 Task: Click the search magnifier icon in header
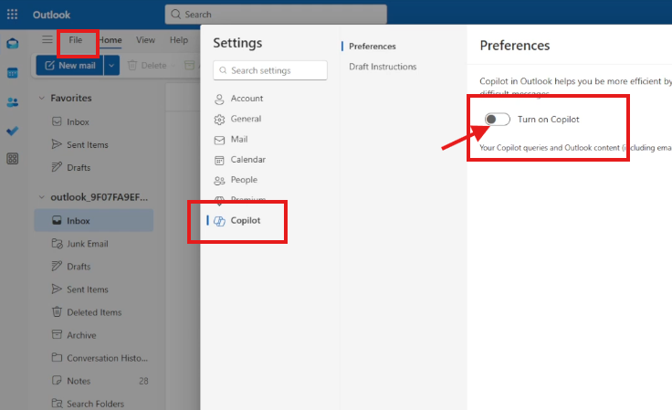(x=175, y=14)
